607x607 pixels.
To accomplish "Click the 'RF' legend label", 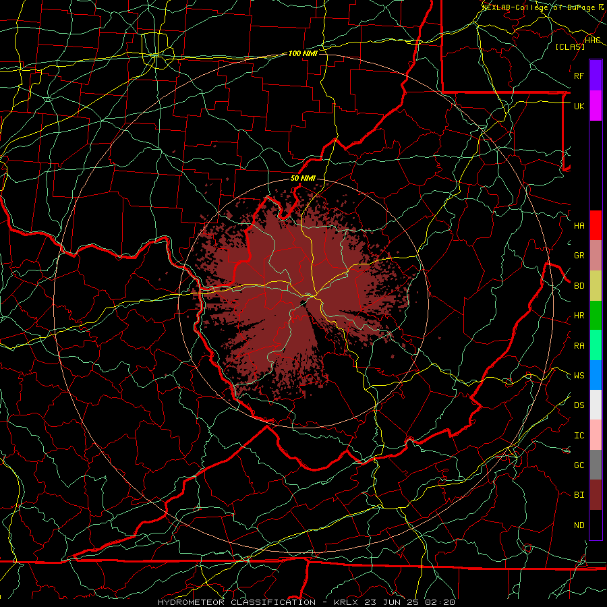I will (579, 76).
